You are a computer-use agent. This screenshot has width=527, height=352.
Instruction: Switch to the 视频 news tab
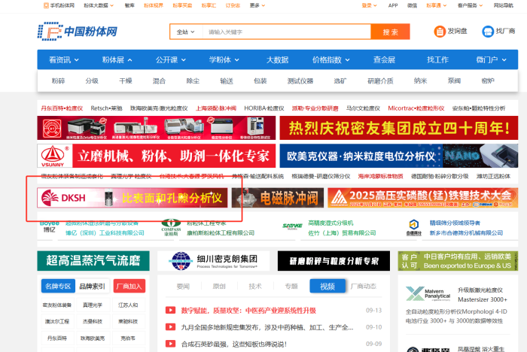click(x=327, y=286)
